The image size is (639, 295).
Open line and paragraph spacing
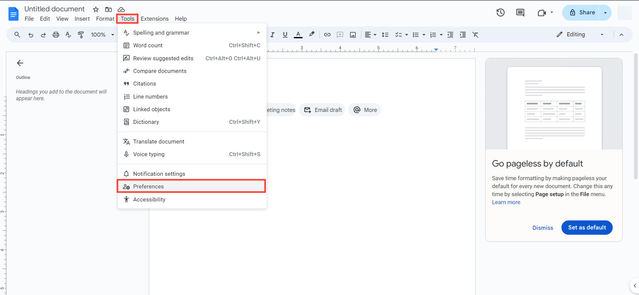(x=385, y=35)
